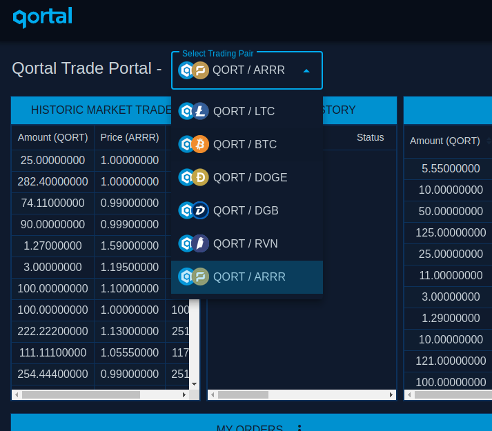Select QORT / DGB from the list

pyautogui.click(x=247, y=210)
